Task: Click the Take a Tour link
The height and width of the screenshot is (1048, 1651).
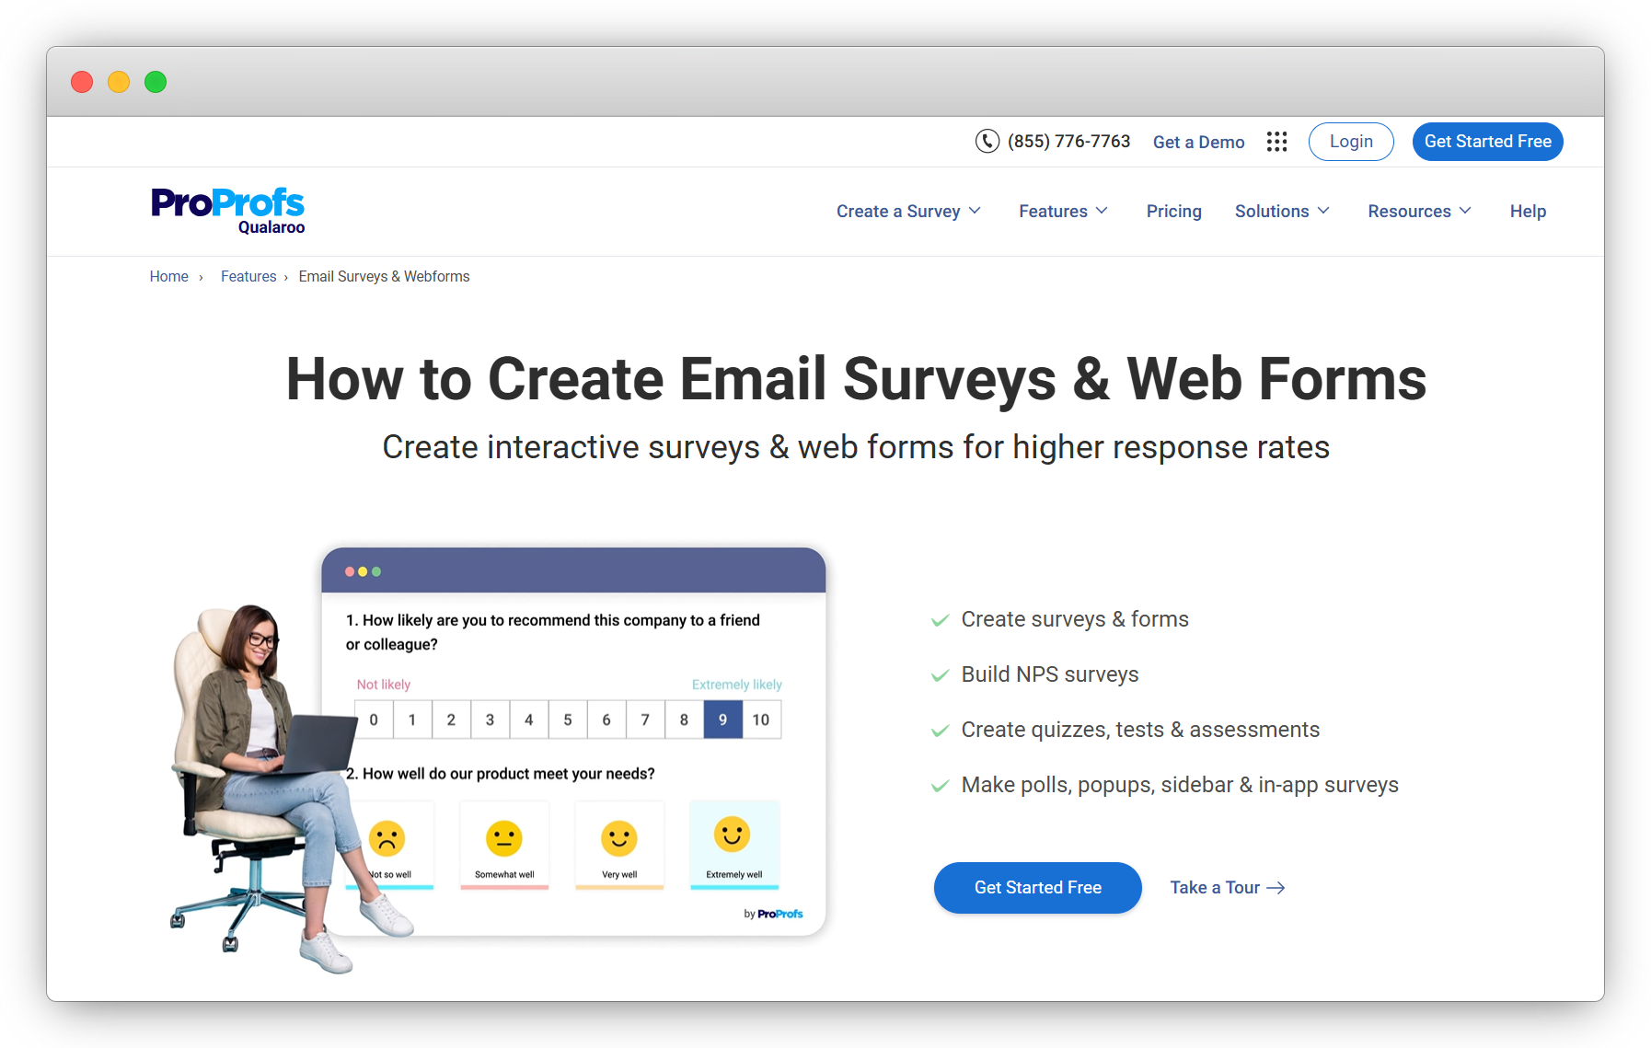Action: [1227, 888]
